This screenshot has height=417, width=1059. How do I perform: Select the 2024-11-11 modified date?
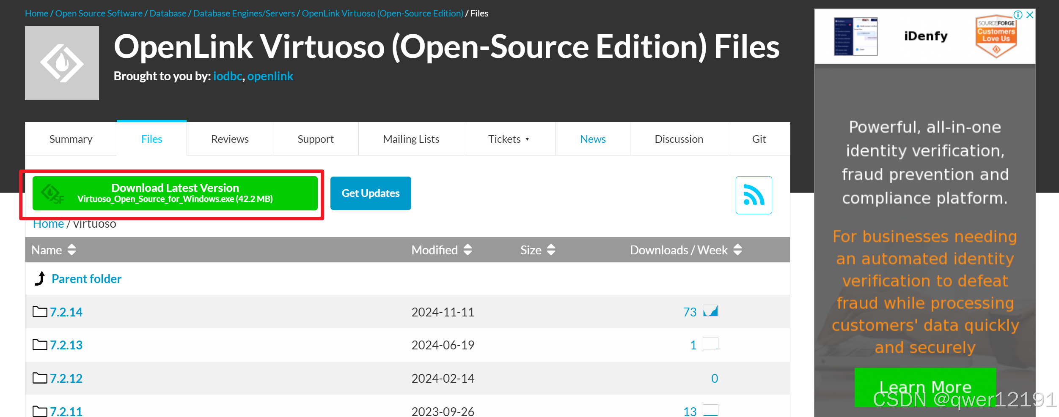pyautogui.click(x=443, y=312)
